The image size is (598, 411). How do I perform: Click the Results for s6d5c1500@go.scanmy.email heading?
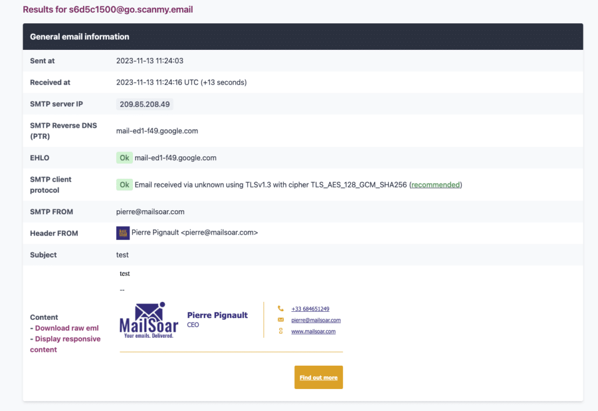pyautogui.click(x=108, y=9)
